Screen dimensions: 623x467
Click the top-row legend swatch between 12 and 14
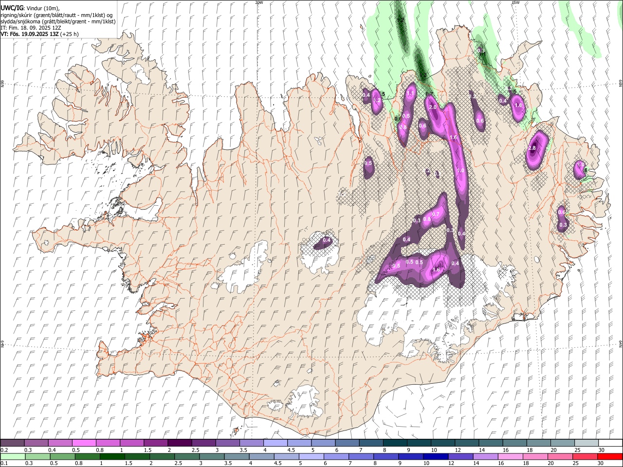[x=466, y=443]
